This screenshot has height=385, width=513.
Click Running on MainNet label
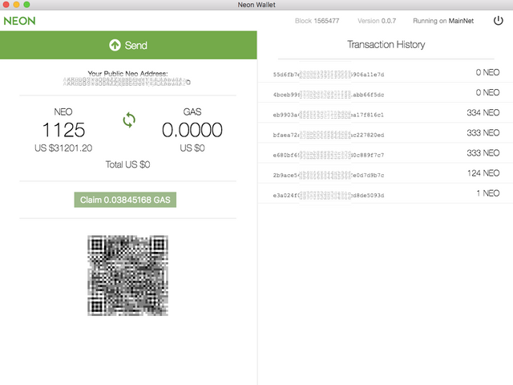443,21
